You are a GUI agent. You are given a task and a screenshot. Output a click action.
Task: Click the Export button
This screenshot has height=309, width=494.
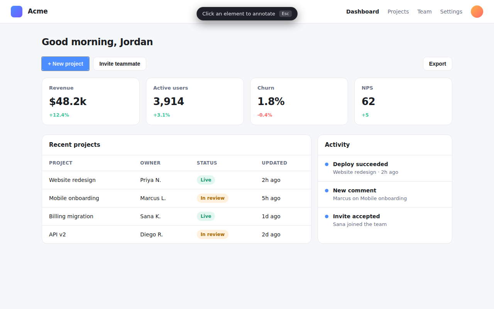click(438, 64)
